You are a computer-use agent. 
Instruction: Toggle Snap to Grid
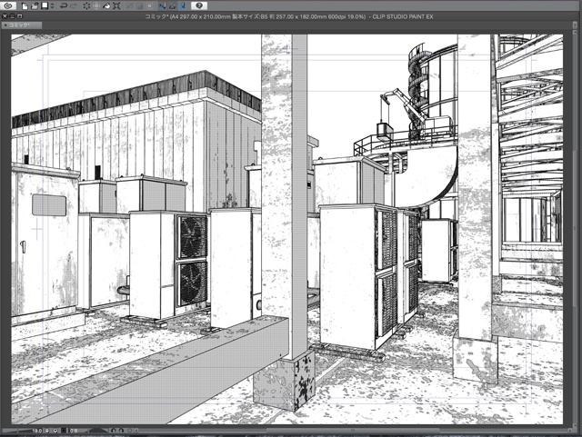click(183, 6)
